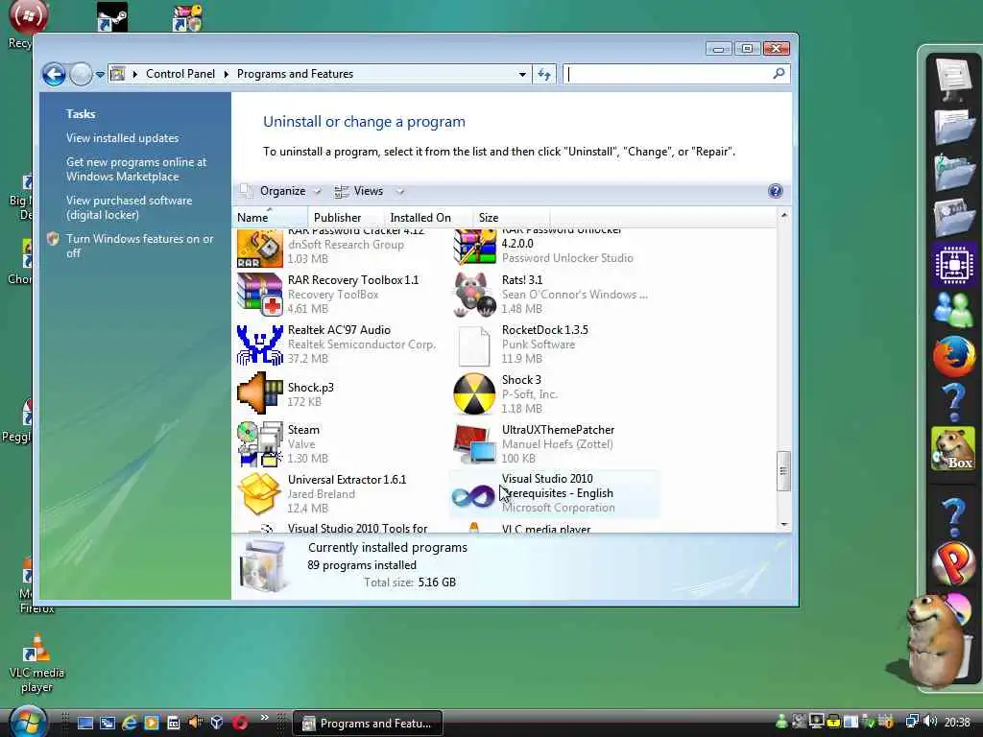Click the scrollbar down arrow
Screen dimensions: 983x737
[x=783, y=525]
